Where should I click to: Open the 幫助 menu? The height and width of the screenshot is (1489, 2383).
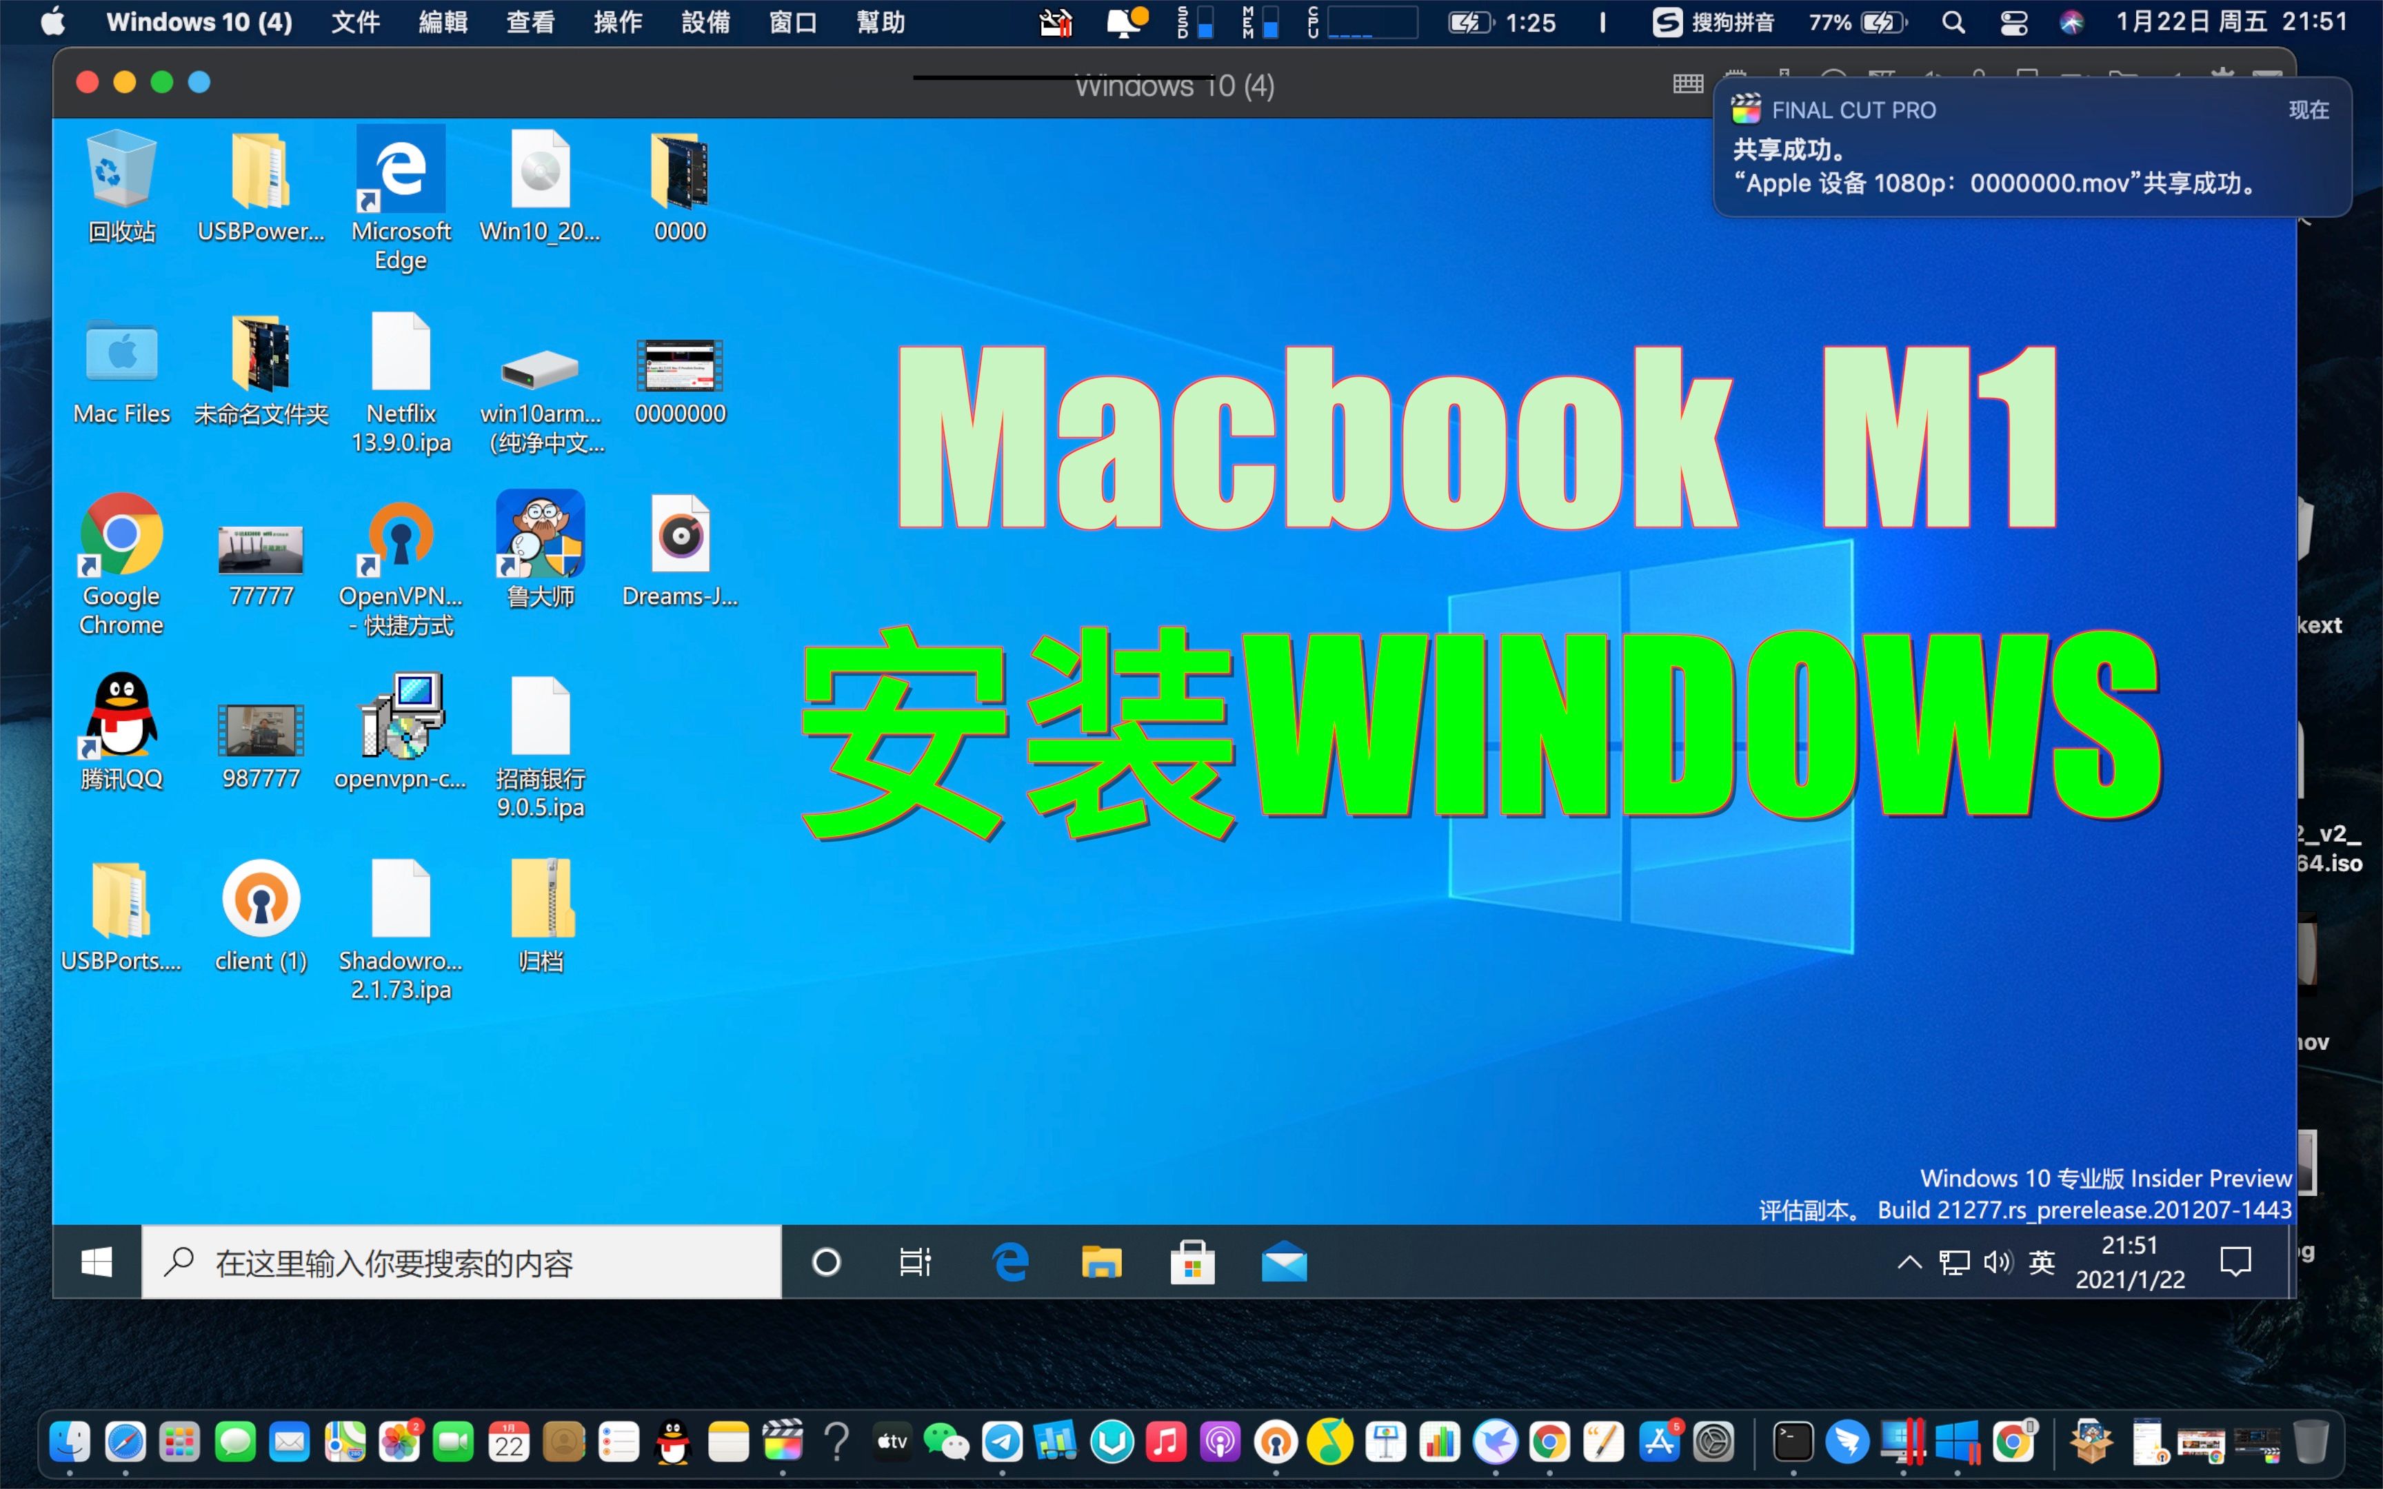tap(881, 21)
